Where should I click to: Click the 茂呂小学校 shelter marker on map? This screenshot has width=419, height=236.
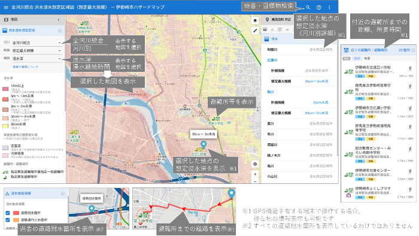[215, 119]
